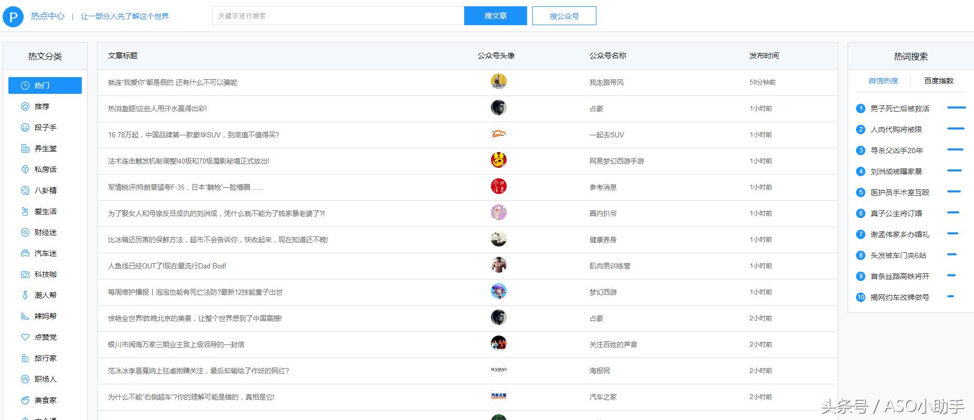The width and height of the screenshot is (974, 420).
Task: Open the 一起去SUV account avatar
Action: 499,134
